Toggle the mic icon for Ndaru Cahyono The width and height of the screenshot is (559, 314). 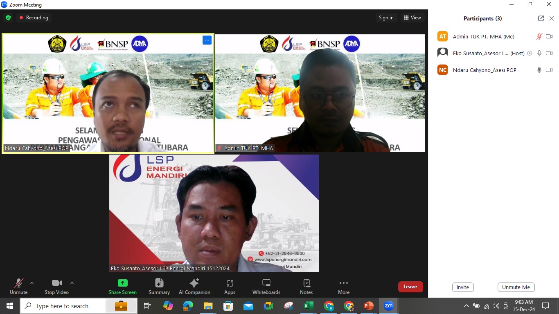click(539, 70)
